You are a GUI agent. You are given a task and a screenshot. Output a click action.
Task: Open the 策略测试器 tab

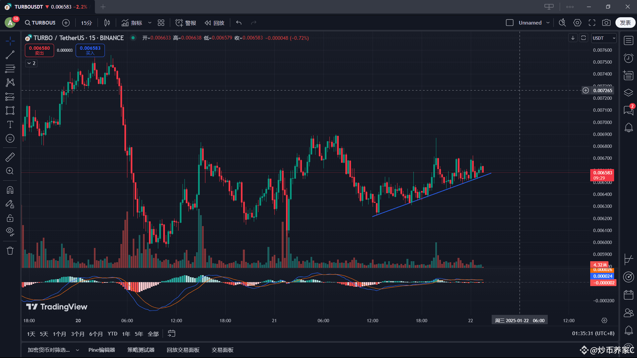point(141,350)
